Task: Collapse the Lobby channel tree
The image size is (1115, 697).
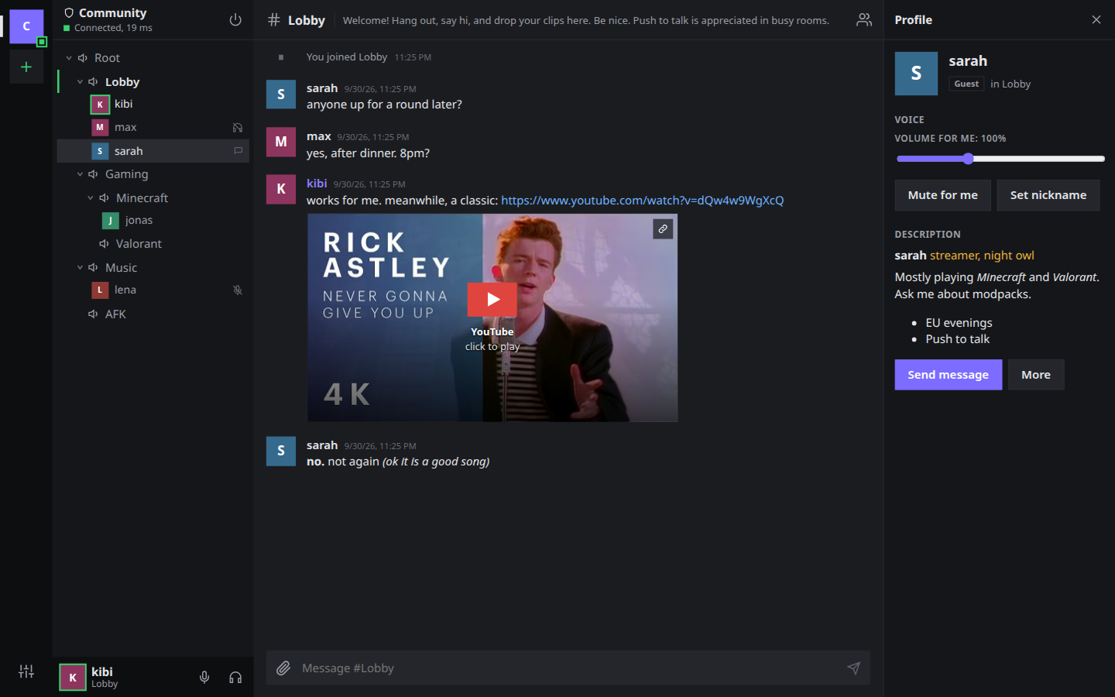Action: tap(80, 82)
